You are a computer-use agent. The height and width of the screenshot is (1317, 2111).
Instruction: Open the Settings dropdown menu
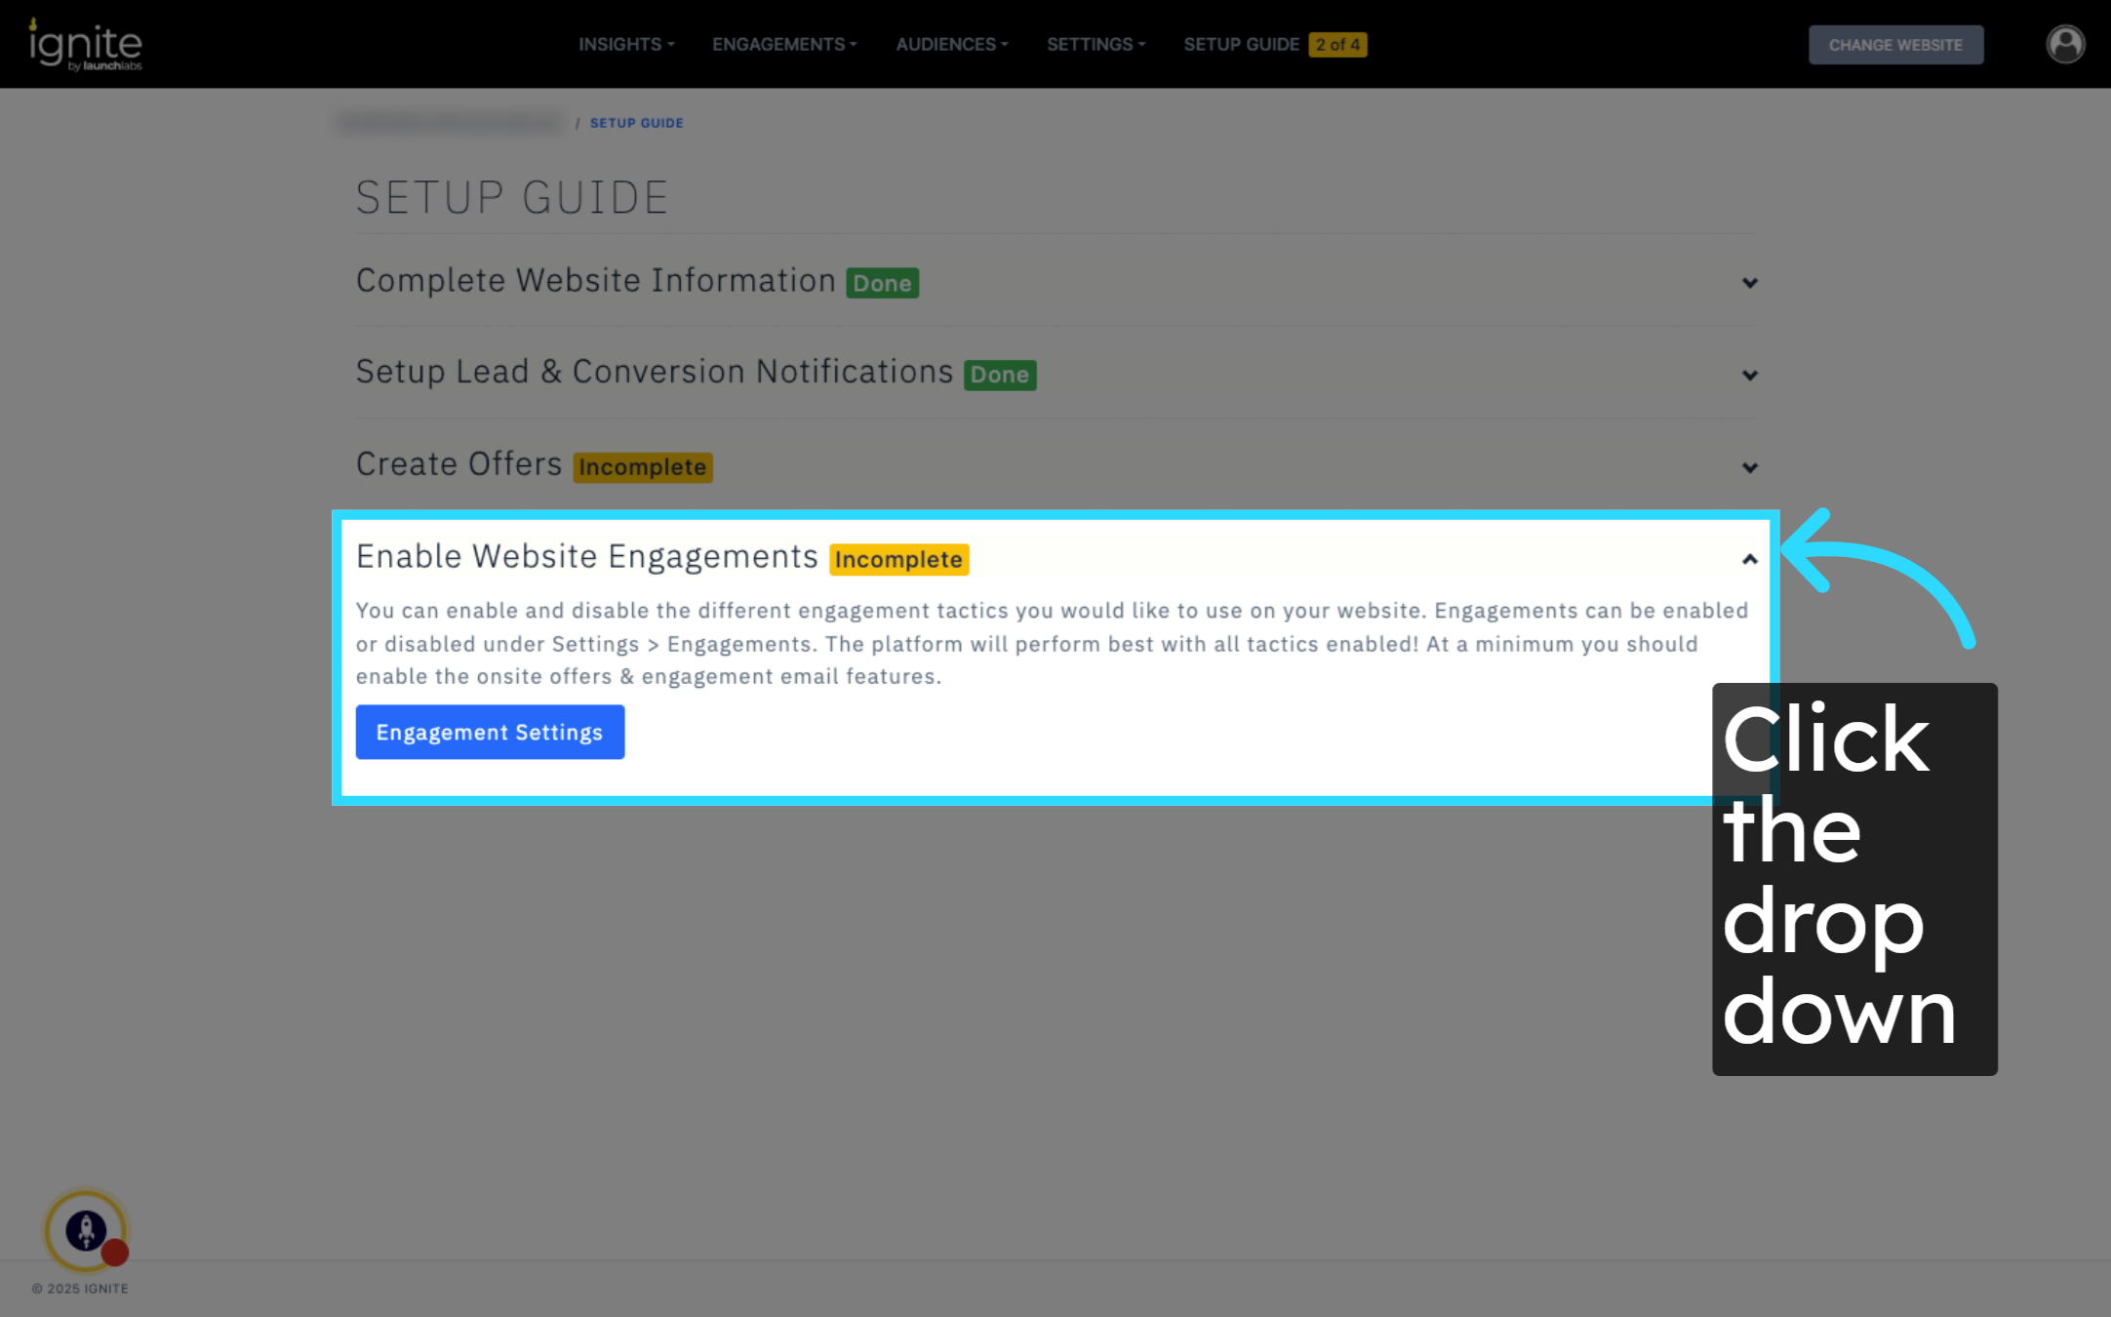point(1095,45)
